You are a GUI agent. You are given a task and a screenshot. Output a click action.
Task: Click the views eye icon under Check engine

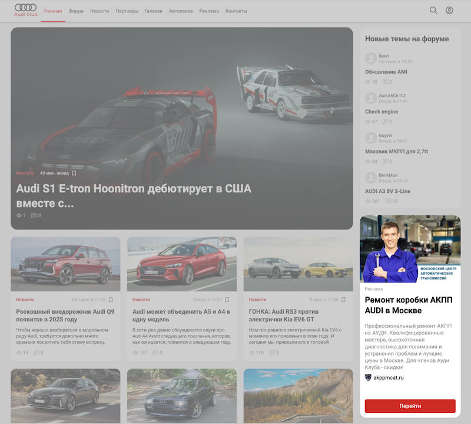tap(369, 121)
